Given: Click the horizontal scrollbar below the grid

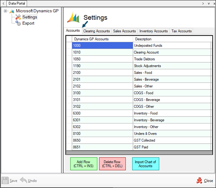Looking at the screenshot, I should coord(139,153).
